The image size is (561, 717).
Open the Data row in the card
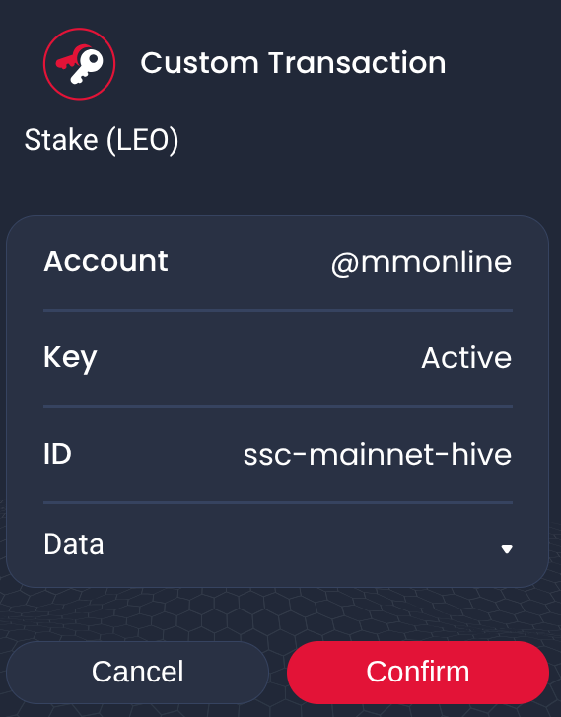coord(278,544)
